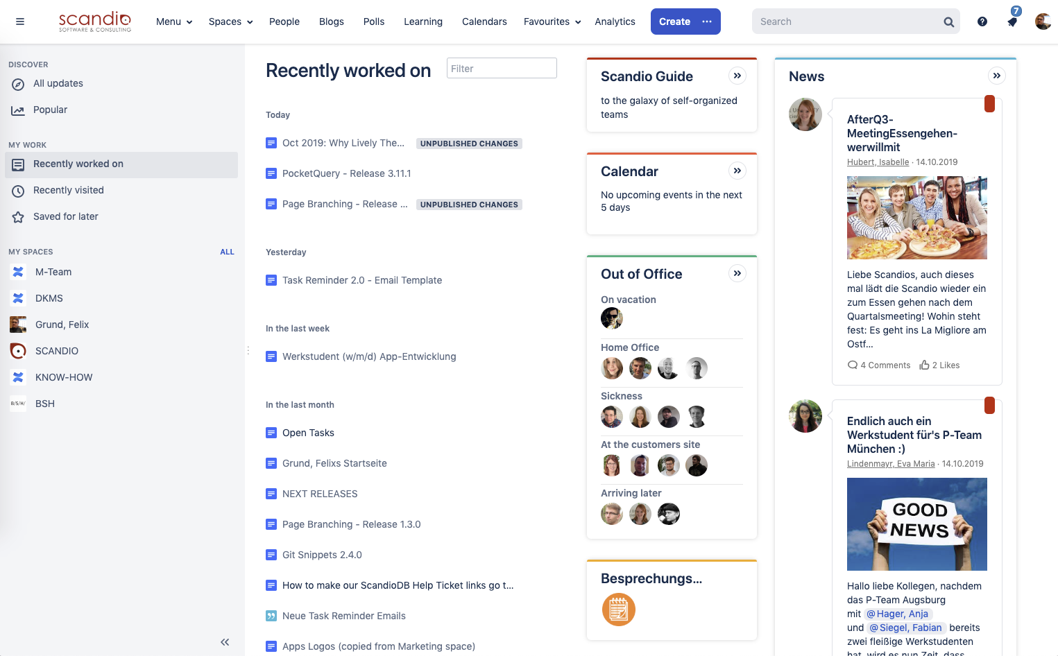Open Oct 2019: Why Lively The... page
Image resolution: width=1058 pixels, height=656 pixels.
343,143
